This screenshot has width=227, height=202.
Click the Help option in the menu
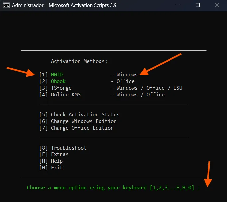pos(57,161)
